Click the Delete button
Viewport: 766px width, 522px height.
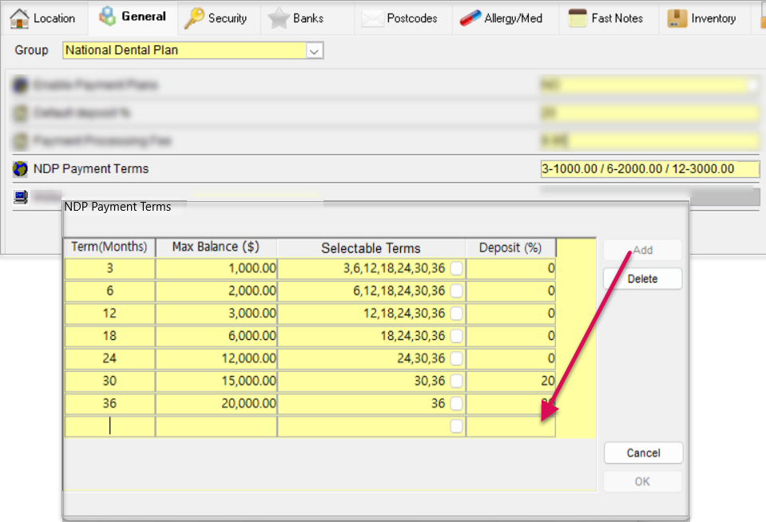click(x=642, y=279)
